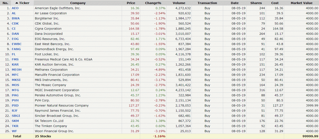Click price 97.49 for Diamondback Energy
This screenshot has width=319, height=139.
tap(135, 49)
